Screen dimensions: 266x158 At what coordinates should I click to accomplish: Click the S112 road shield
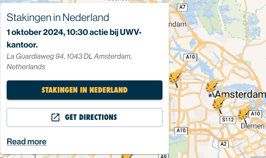228,120
